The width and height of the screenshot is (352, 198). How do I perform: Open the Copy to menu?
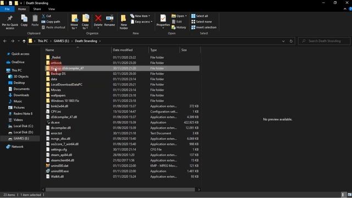click(x=85, y=22)
